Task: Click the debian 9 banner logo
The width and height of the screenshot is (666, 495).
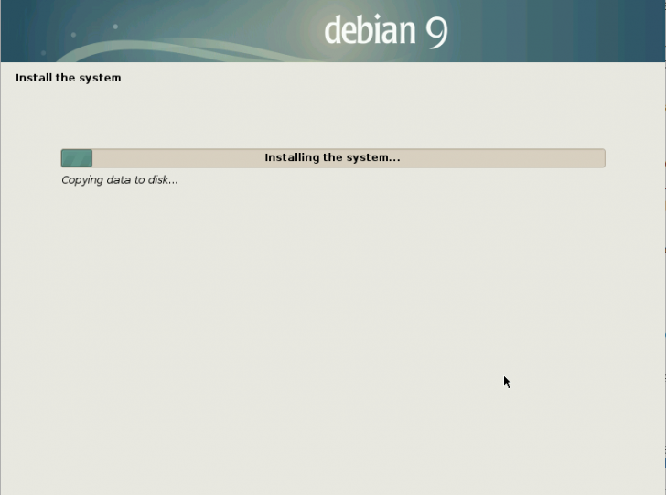Action: tap(386, 31)
